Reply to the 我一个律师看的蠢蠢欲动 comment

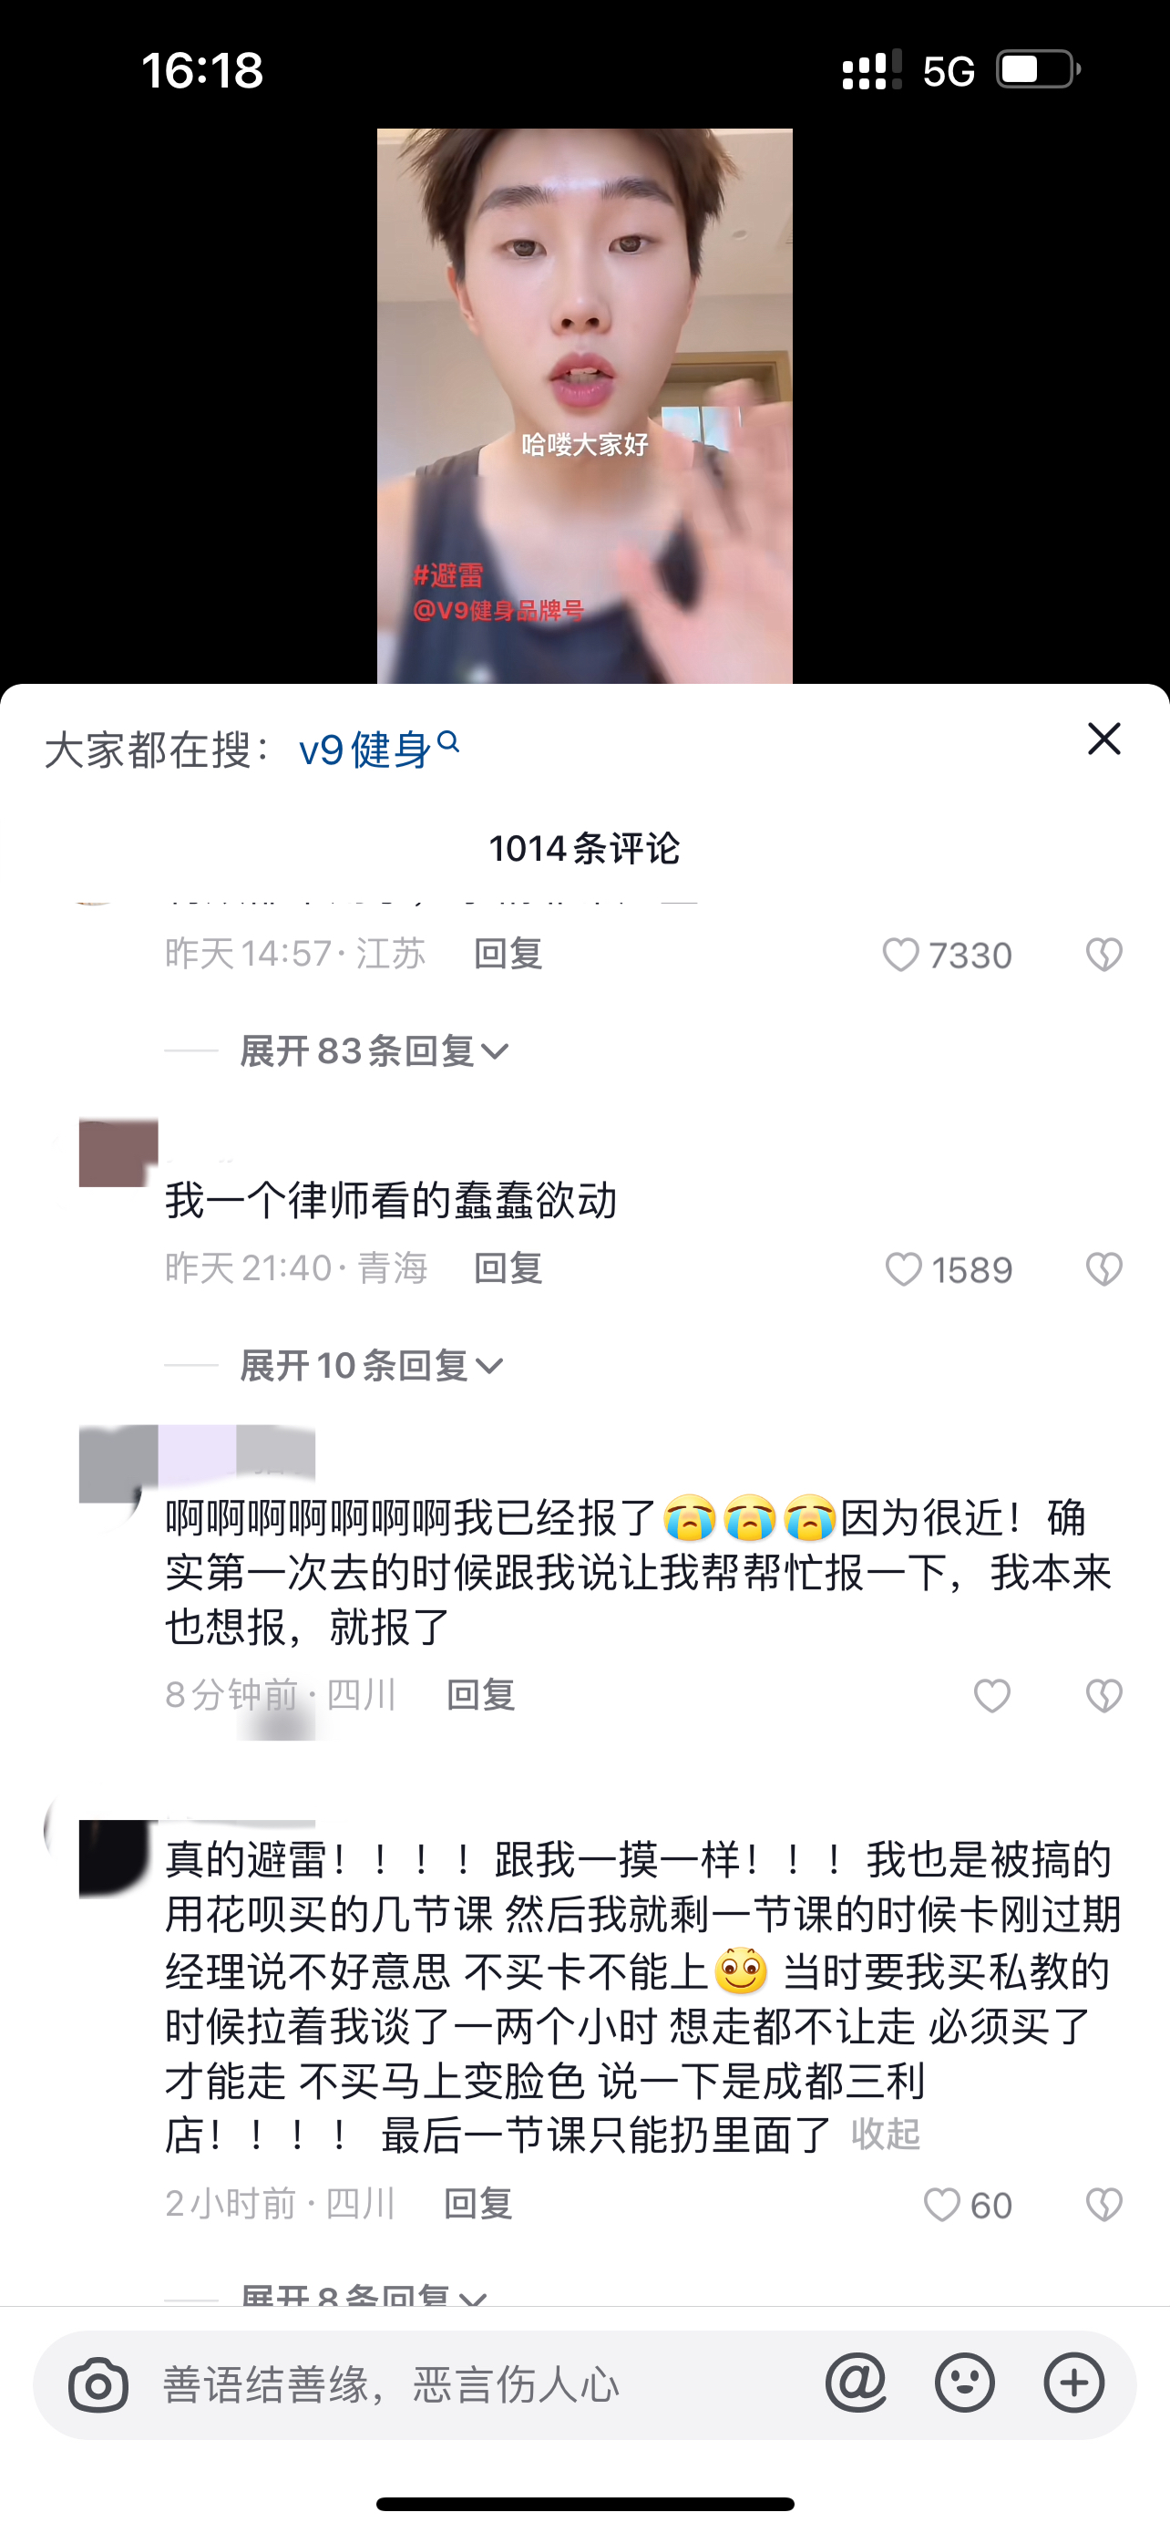coord(508,1268)
